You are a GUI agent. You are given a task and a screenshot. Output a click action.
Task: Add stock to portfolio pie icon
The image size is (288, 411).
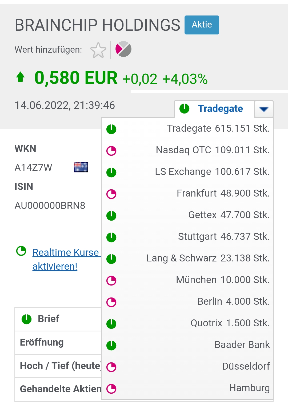123,49
